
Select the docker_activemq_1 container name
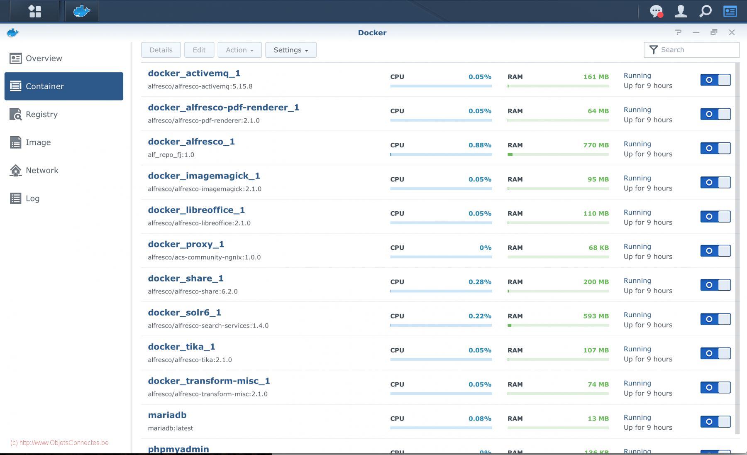click(x=194, y=73)
